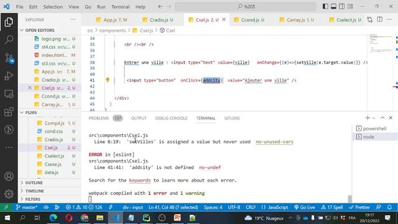Show additional activity bar views
The width and height of the screenshot is (398, 224).
pyautogui.click(x=9, y=147)
